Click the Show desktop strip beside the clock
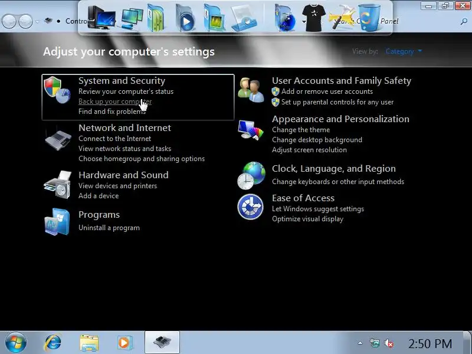Screen dimensions: 472x354 pyautogui.click(x=467, y=343)
